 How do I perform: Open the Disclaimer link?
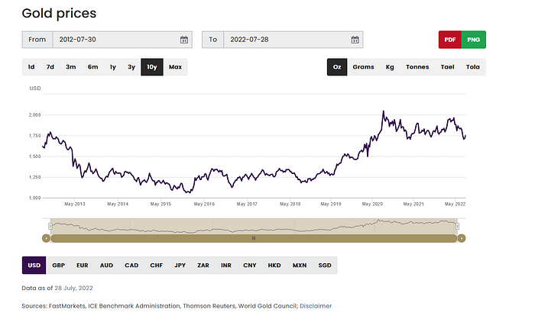pos(316,306)
